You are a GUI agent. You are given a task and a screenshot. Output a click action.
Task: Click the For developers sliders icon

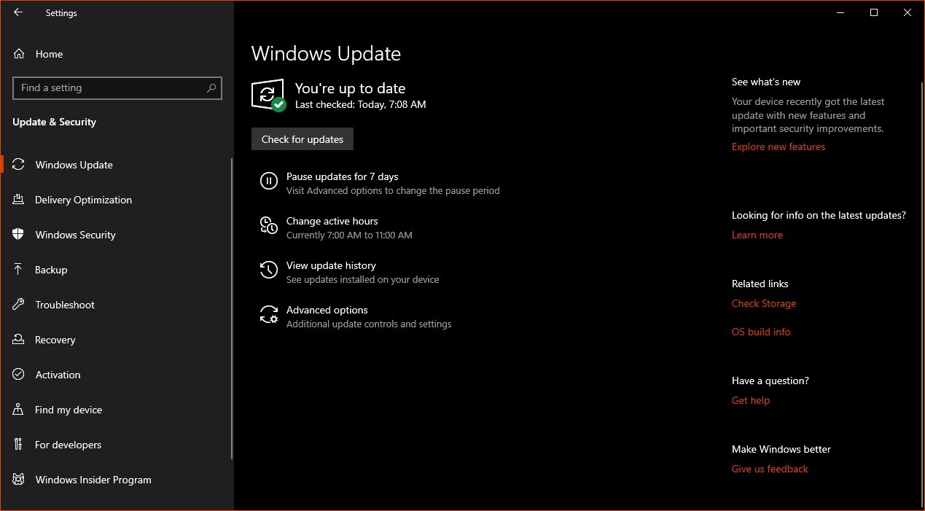pyautogui.click(x=19, y=445)
